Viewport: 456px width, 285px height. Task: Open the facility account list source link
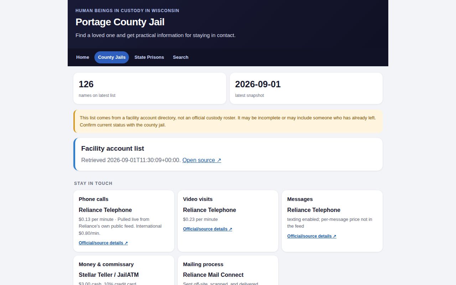202,160
